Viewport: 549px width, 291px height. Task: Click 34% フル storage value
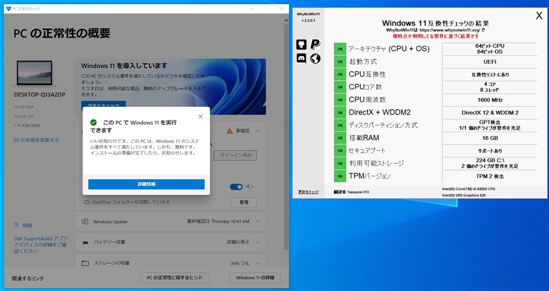240,263
